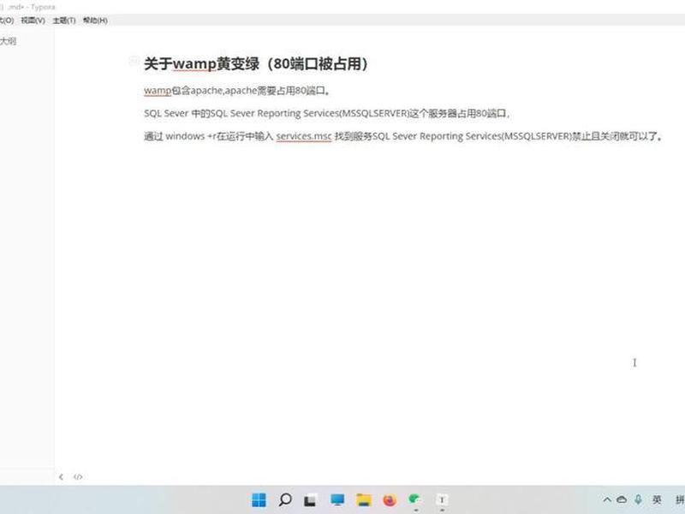This screenshot has height=514, width=685.
Task: Collapse sidebar with the bottom arrow icon
Action: [61, 477]
